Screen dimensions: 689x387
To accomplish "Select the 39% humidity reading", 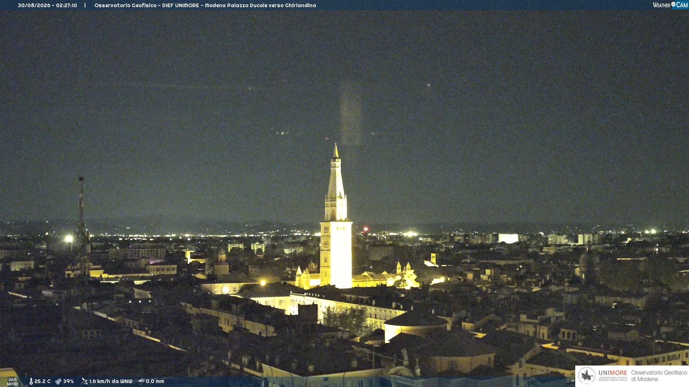I will tap(69, 381).
